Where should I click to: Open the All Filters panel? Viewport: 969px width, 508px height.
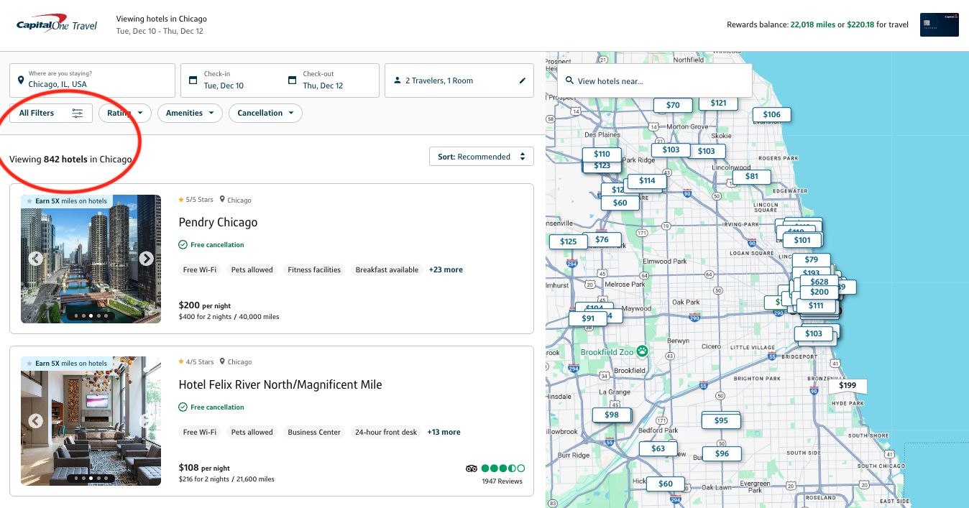[x=51, y=114]
